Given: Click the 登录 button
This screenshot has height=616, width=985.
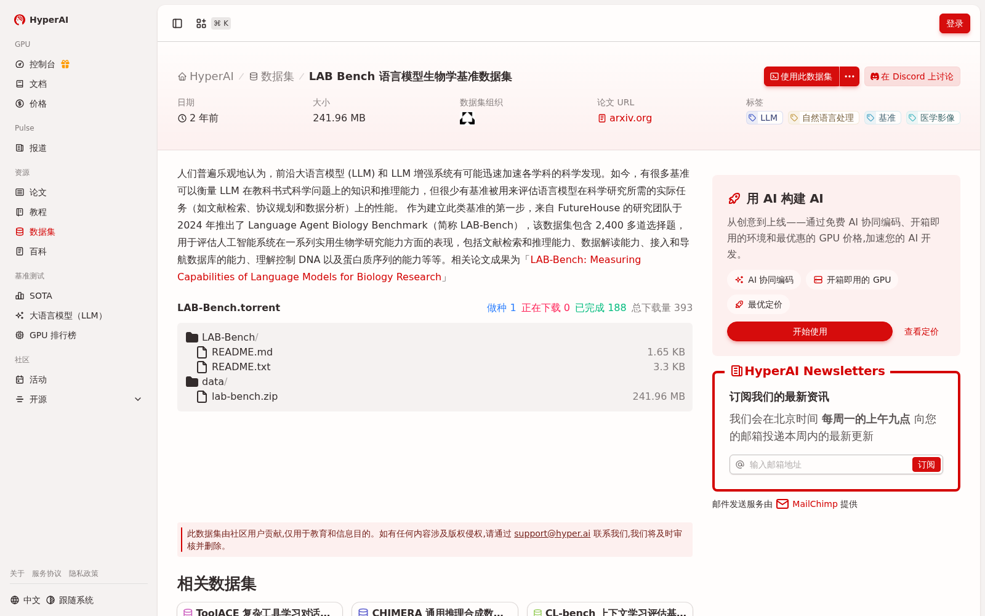Looking at the screenshot, I should (x=955, y=23).
